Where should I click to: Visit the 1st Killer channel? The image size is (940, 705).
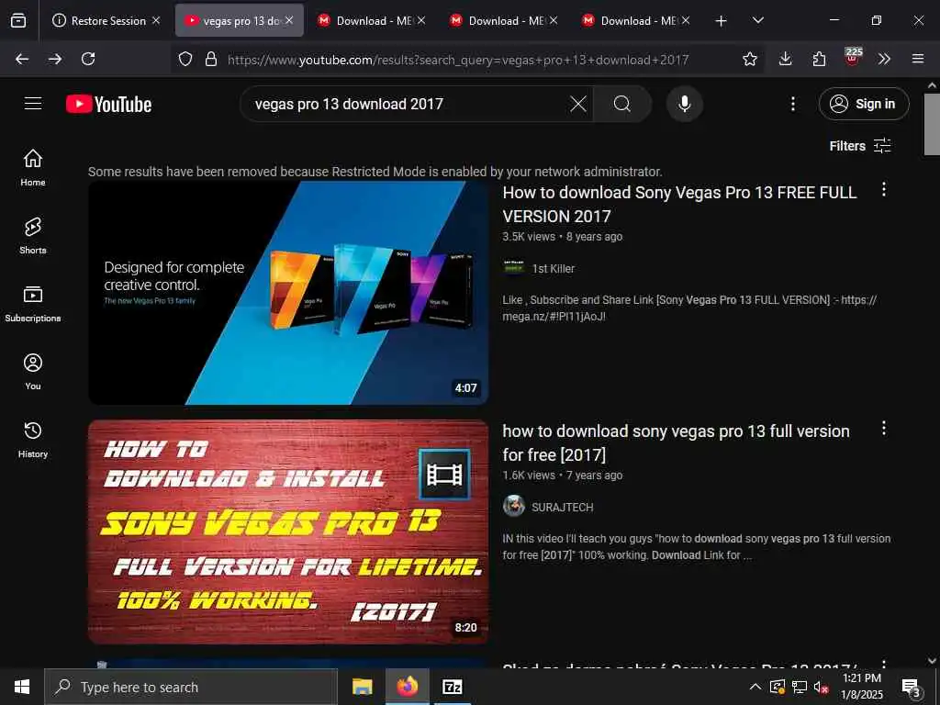(x=554, y=269)
